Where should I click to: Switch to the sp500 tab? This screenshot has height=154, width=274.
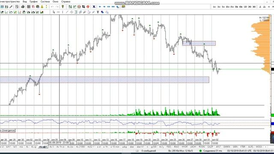tap(154, 147)
